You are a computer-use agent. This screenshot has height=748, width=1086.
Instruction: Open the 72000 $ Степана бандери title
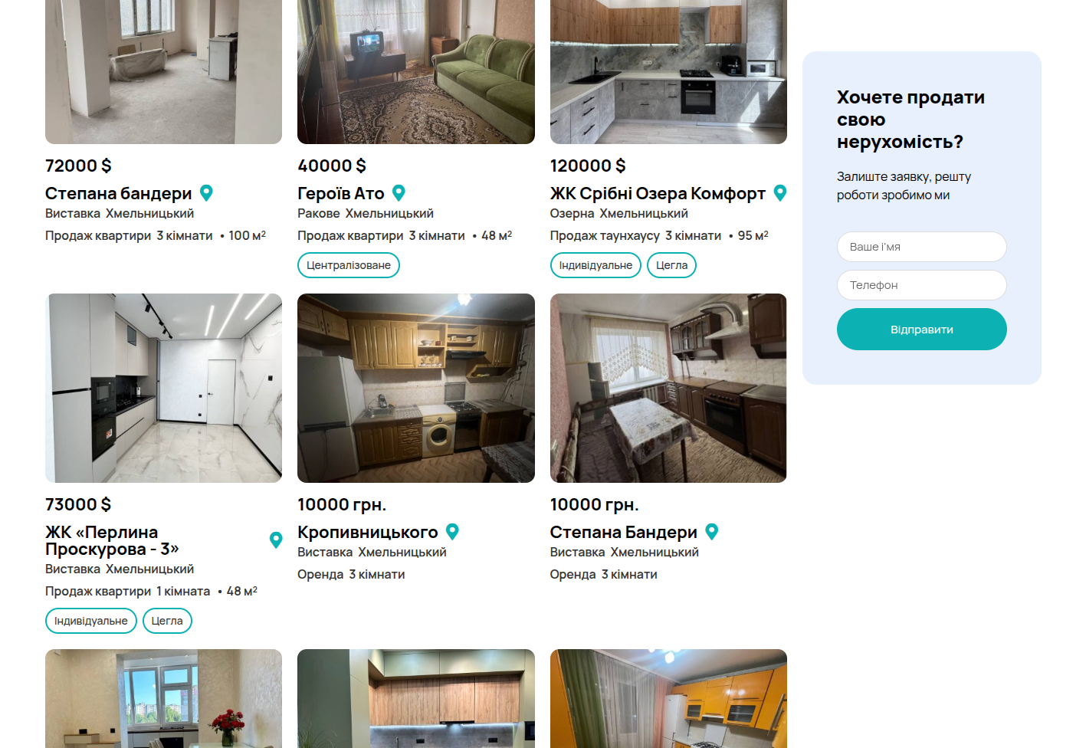click(x=118, y=193)
